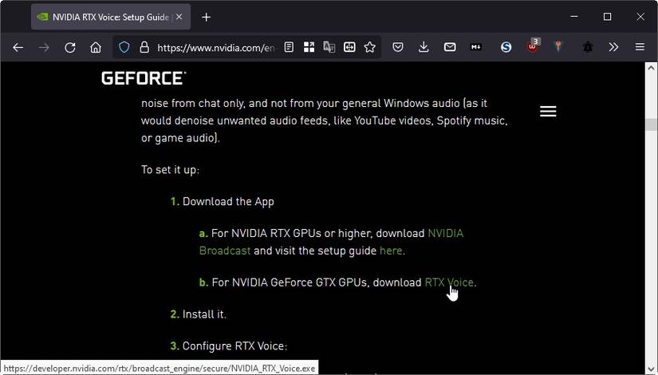658x375 pixels.
Task: Click the '3. Configure RTX Voice:' text
Action: 229,346
